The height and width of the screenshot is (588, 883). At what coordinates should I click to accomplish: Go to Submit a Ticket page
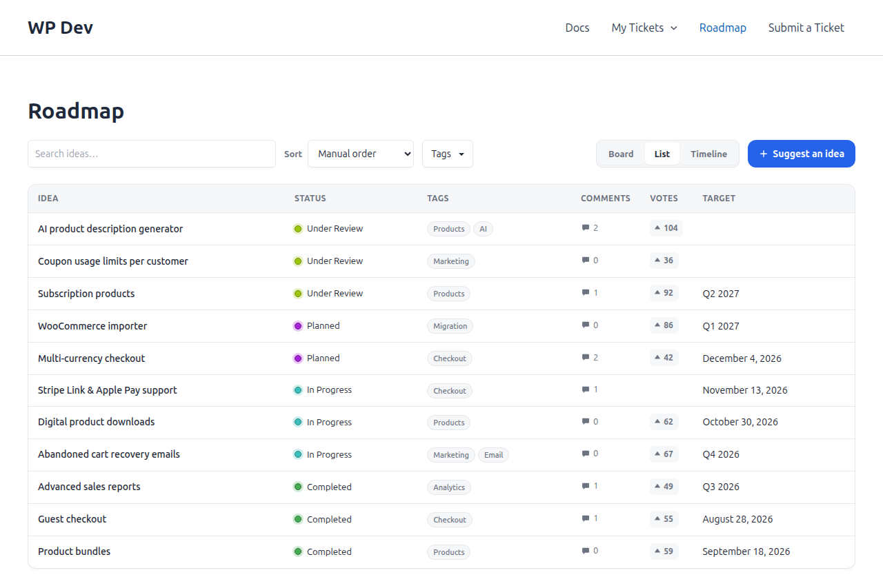pos(806,28)
